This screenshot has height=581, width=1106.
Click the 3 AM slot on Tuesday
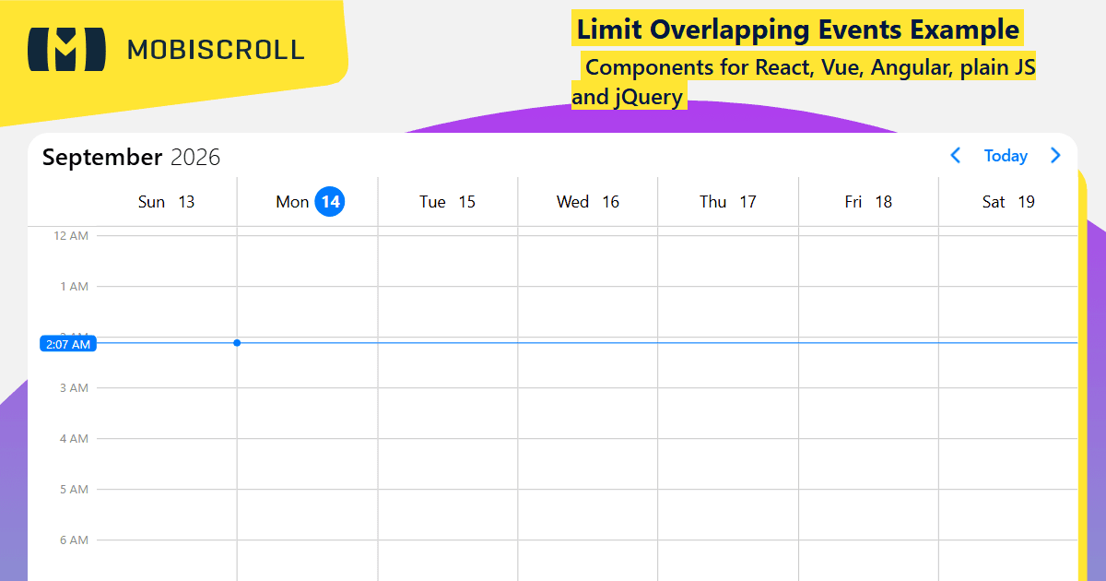pyautogui.click(x=448, y=413)
